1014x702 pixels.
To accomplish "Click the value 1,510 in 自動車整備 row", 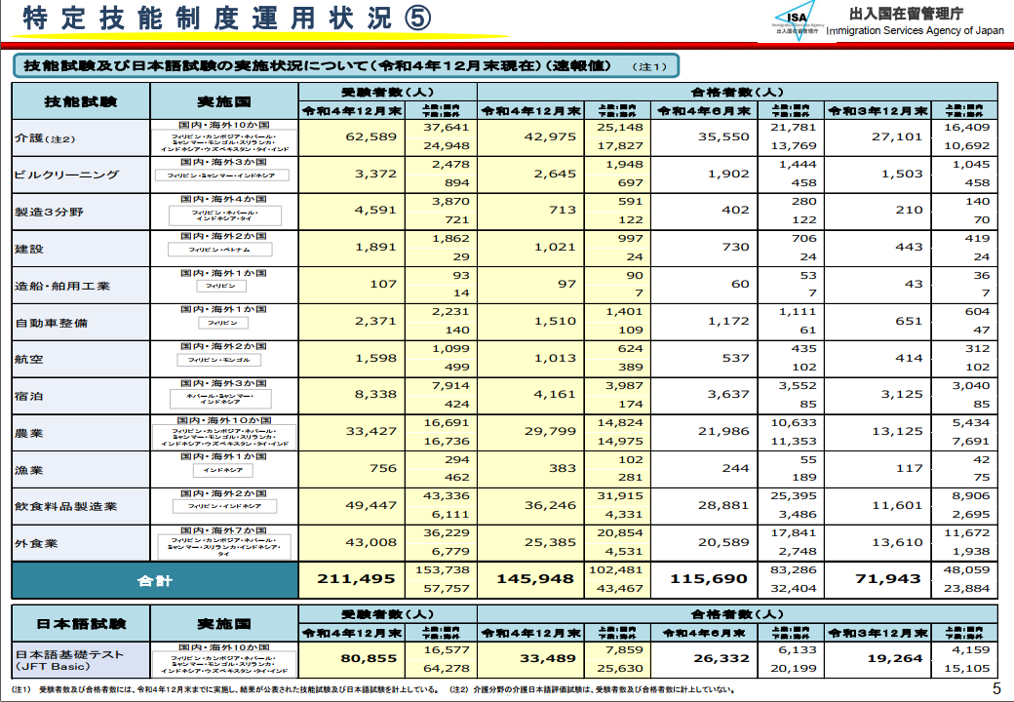I will 555,321.
